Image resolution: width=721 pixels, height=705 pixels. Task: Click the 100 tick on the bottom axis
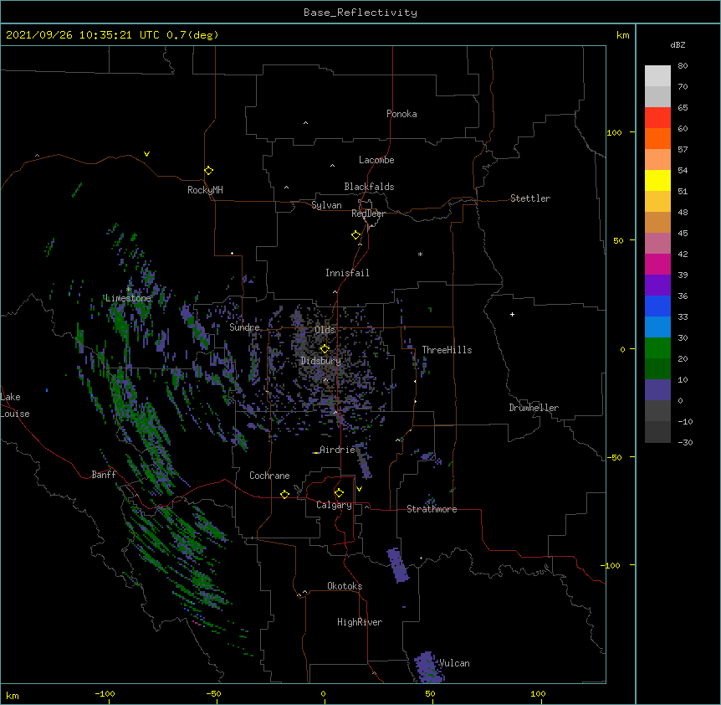[538, 693]
